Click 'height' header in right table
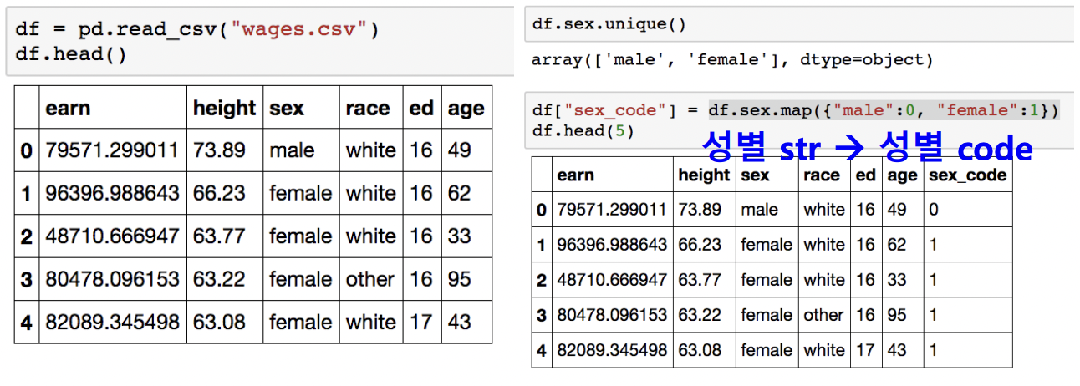Image resolution: width=1080 pixels, height=386 pixels. pos(704,175)
